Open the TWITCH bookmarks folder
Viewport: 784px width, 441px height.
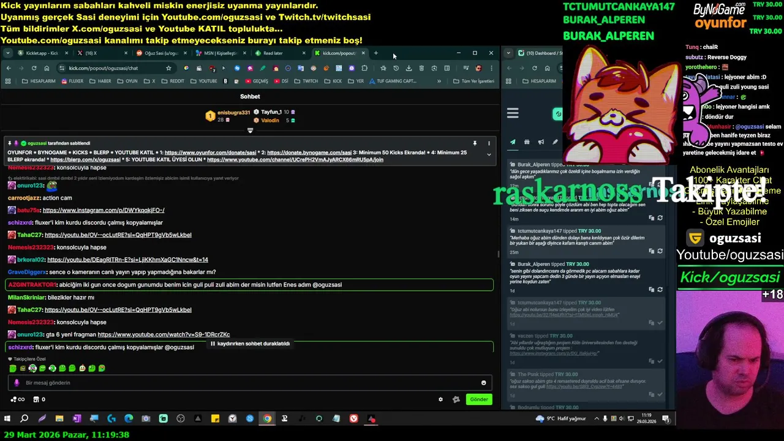click(x=306, y=81)
